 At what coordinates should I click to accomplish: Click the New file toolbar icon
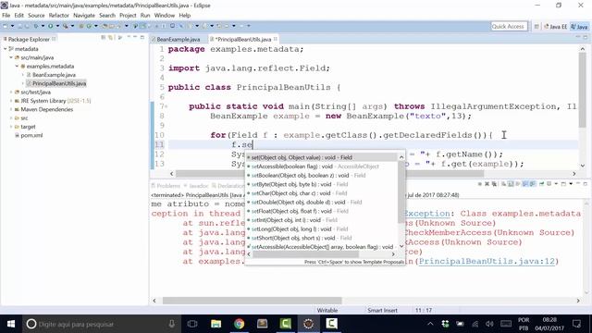click(5, 26)
